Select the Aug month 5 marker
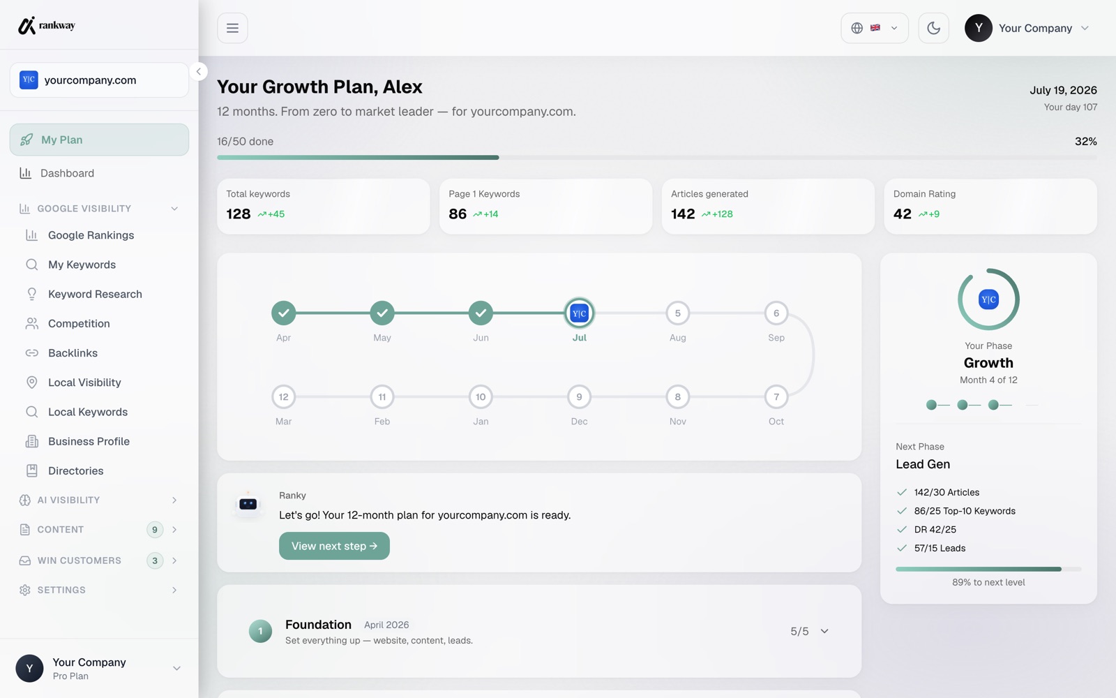Image resolution: width=1116 pixels, height=698 pixels. [x=678, y=313]
